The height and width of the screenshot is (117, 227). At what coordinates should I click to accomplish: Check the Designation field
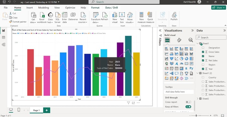[x=203, y=48]
